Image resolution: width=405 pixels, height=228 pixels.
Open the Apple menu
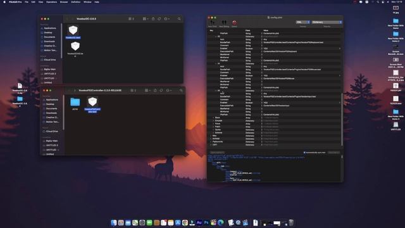click(4, 2)
